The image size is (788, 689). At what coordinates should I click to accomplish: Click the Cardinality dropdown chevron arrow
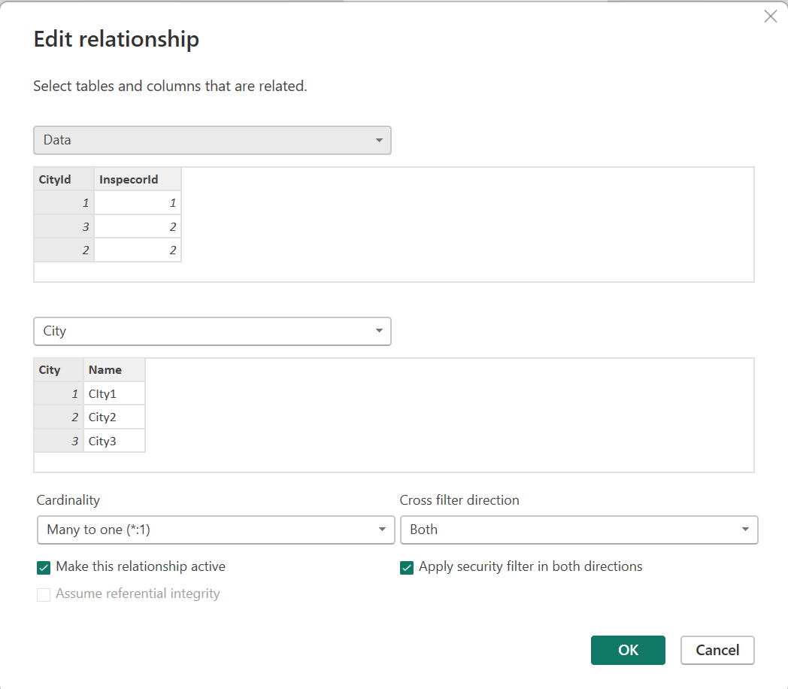(x=383, y=530)
